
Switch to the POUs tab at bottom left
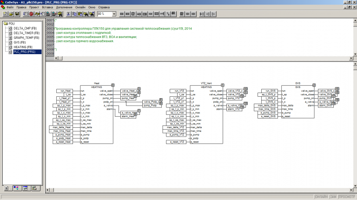click(x=6, y=189)
